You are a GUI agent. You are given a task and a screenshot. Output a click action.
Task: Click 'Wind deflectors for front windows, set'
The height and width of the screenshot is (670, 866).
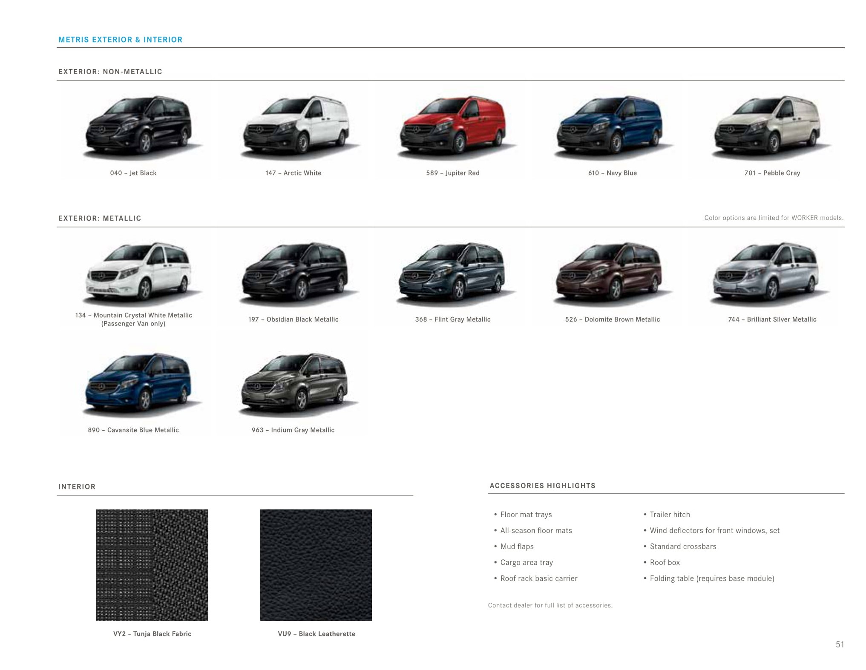coord(715,531)
